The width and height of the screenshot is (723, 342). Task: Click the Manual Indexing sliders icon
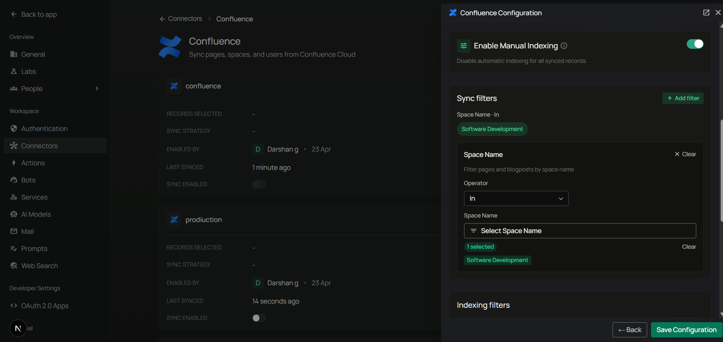coord(464,46)
